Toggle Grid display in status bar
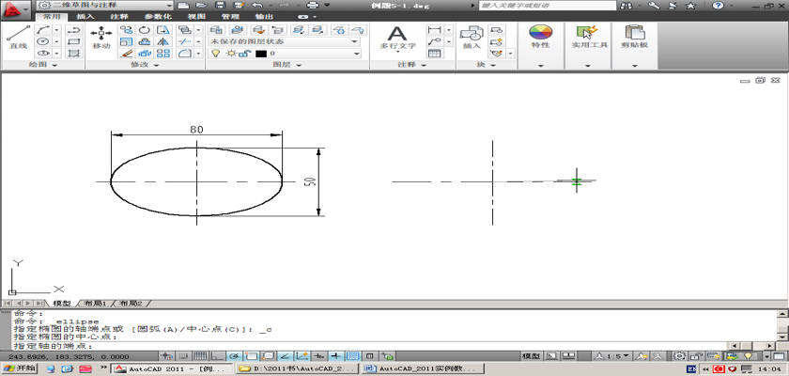 click(x=201, y=356)
